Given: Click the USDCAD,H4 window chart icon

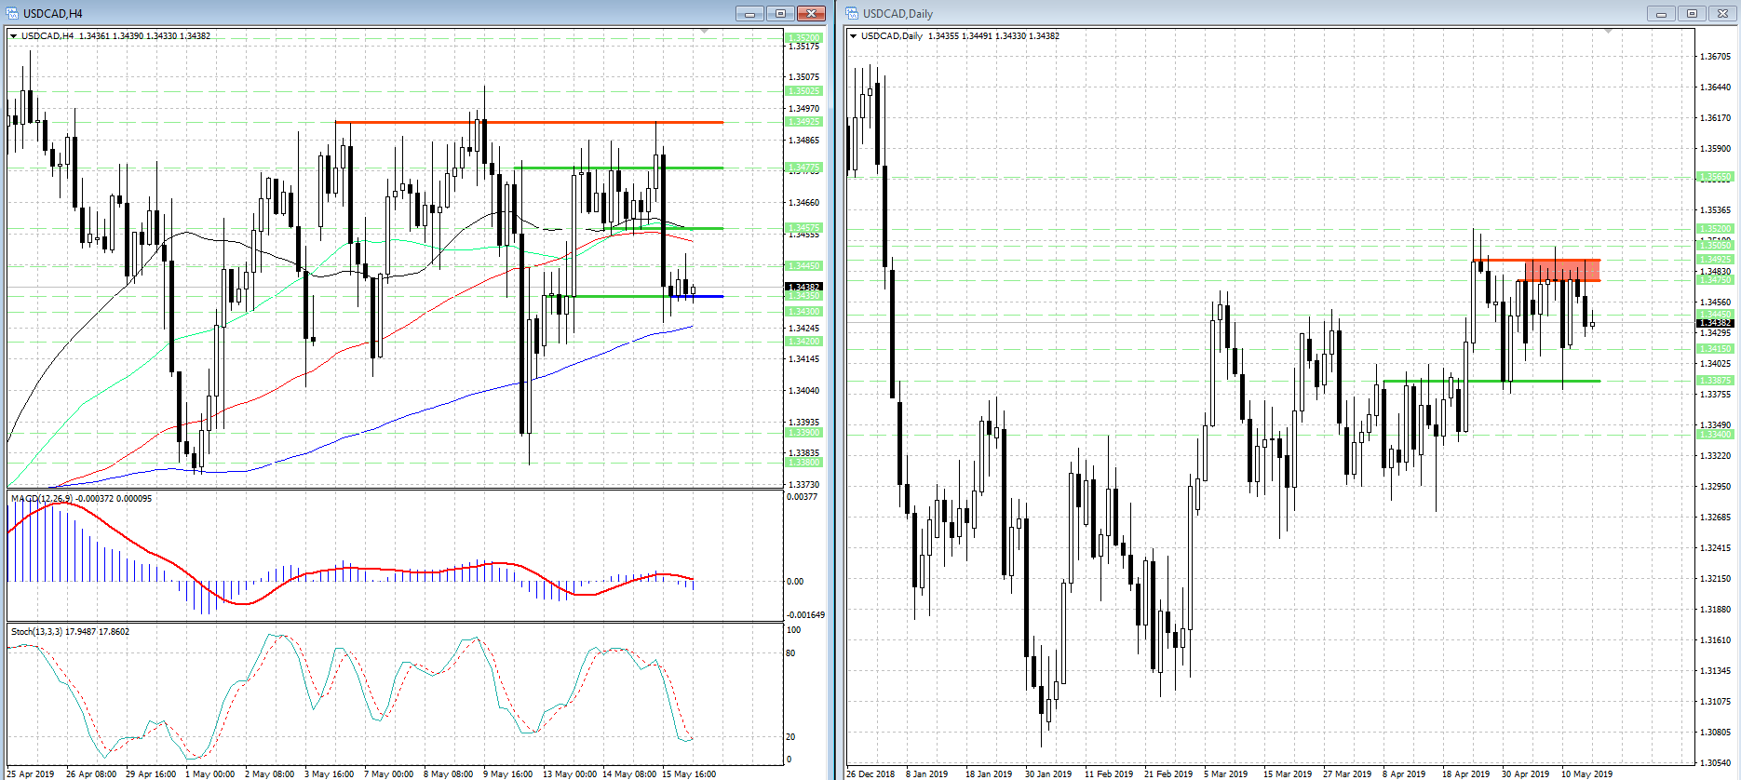Looking at the screenshot, I should pos(12,13).
